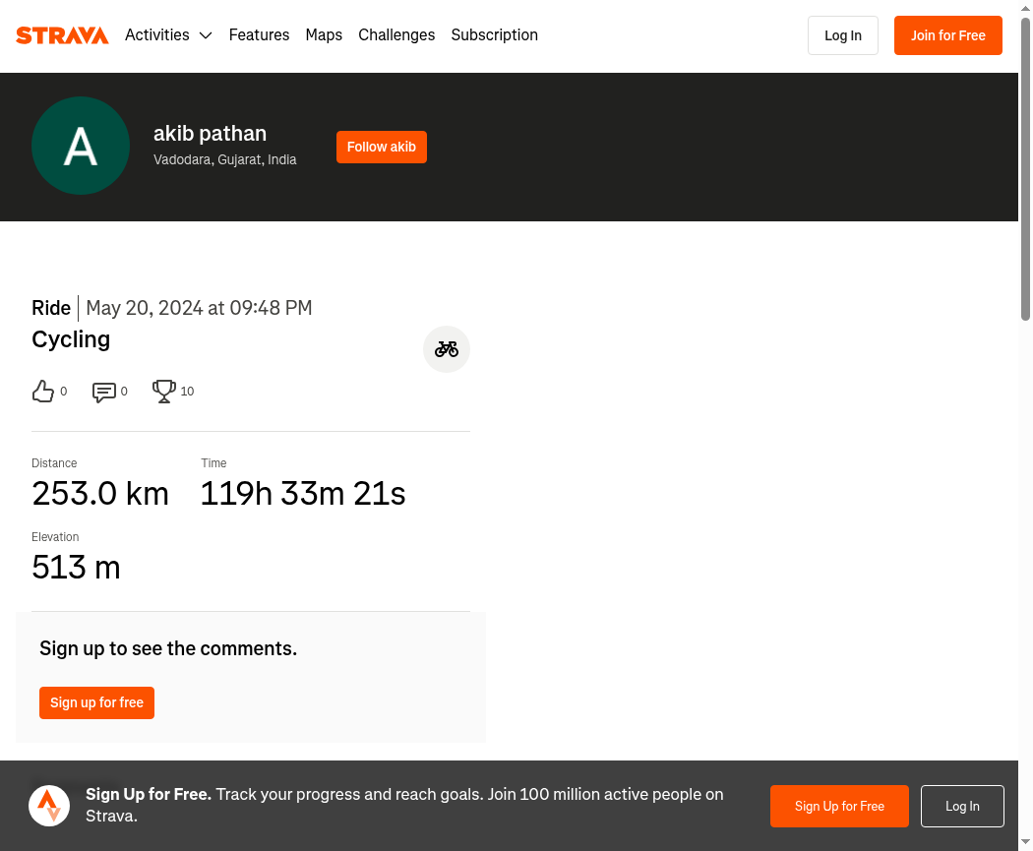Click the May 20, 2024 date text
1033x851 pixels.
tap(199, 308)
